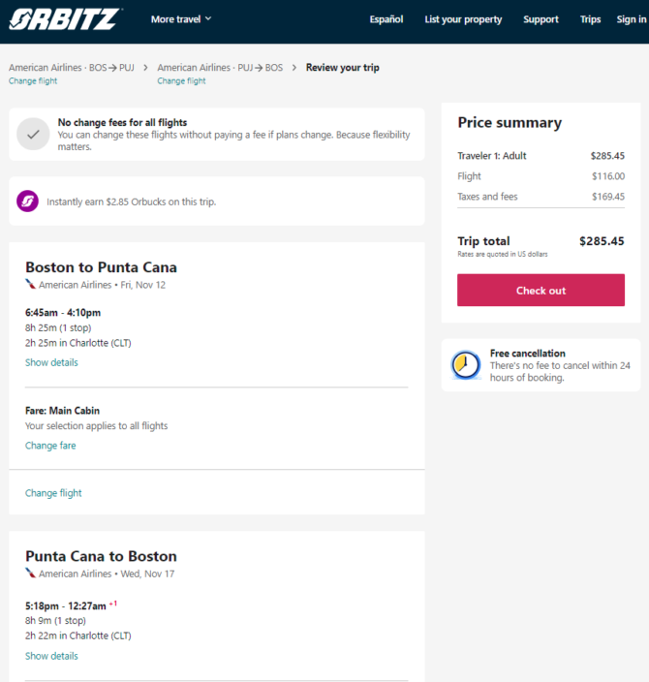Click the Orbitz logo
The height and width of the screenshot is (682, 649).
tap(65, 19)
